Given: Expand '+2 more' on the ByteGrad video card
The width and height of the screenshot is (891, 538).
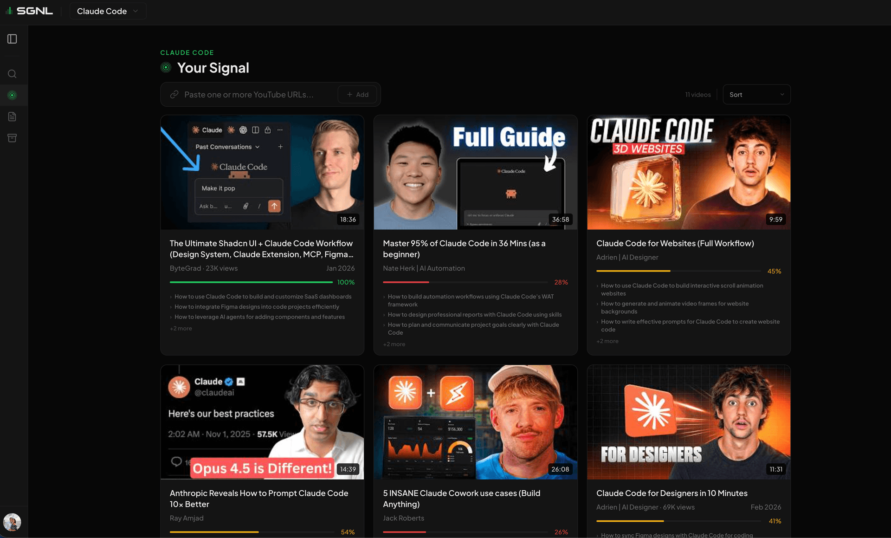Looking at the screenshot, I should point(181,328).
